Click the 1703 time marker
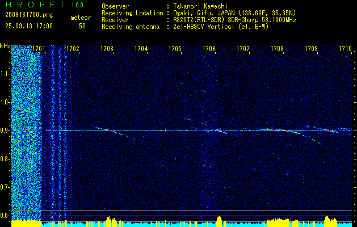Image resolution: width=357 pixels, height=227 pixels. click(x=107, y=49)
